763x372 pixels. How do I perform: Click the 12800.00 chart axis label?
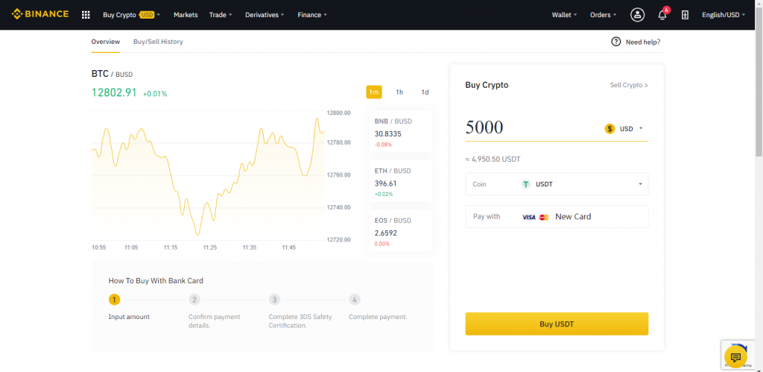click(339, 113)
